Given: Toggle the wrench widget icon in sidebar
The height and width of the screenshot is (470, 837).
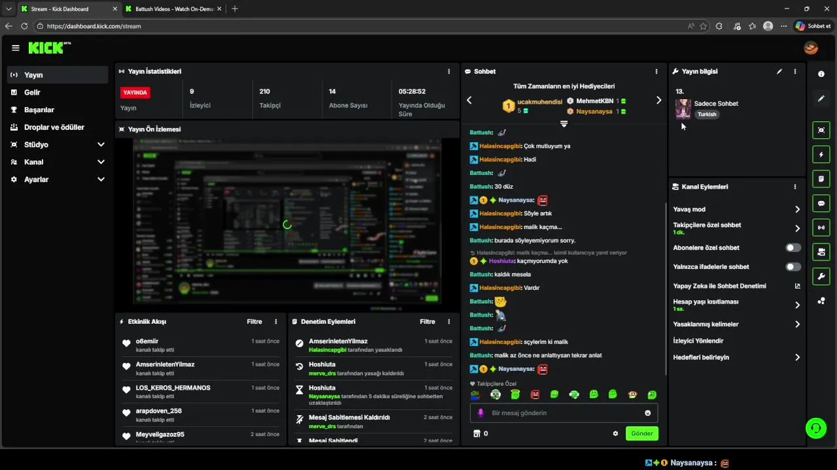Looking at the screenshot, I should (x=821, y=276).
